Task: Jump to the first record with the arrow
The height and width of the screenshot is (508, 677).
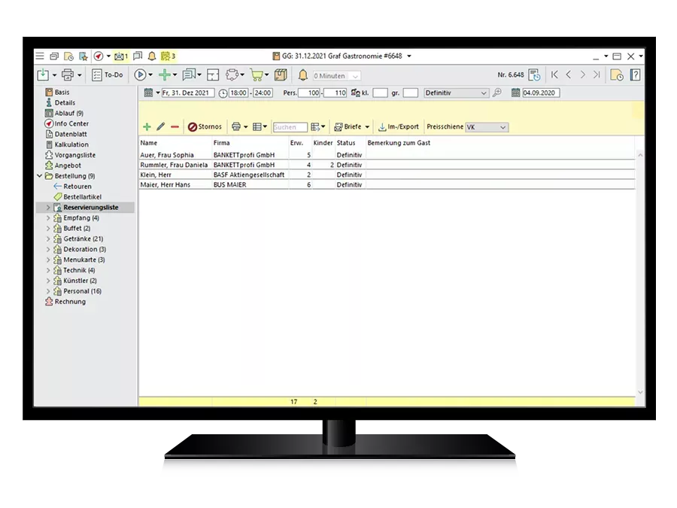Action: (x=554, y=75)
